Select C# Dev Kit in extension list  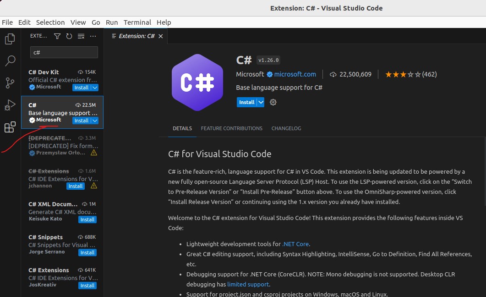click(62, 80)
